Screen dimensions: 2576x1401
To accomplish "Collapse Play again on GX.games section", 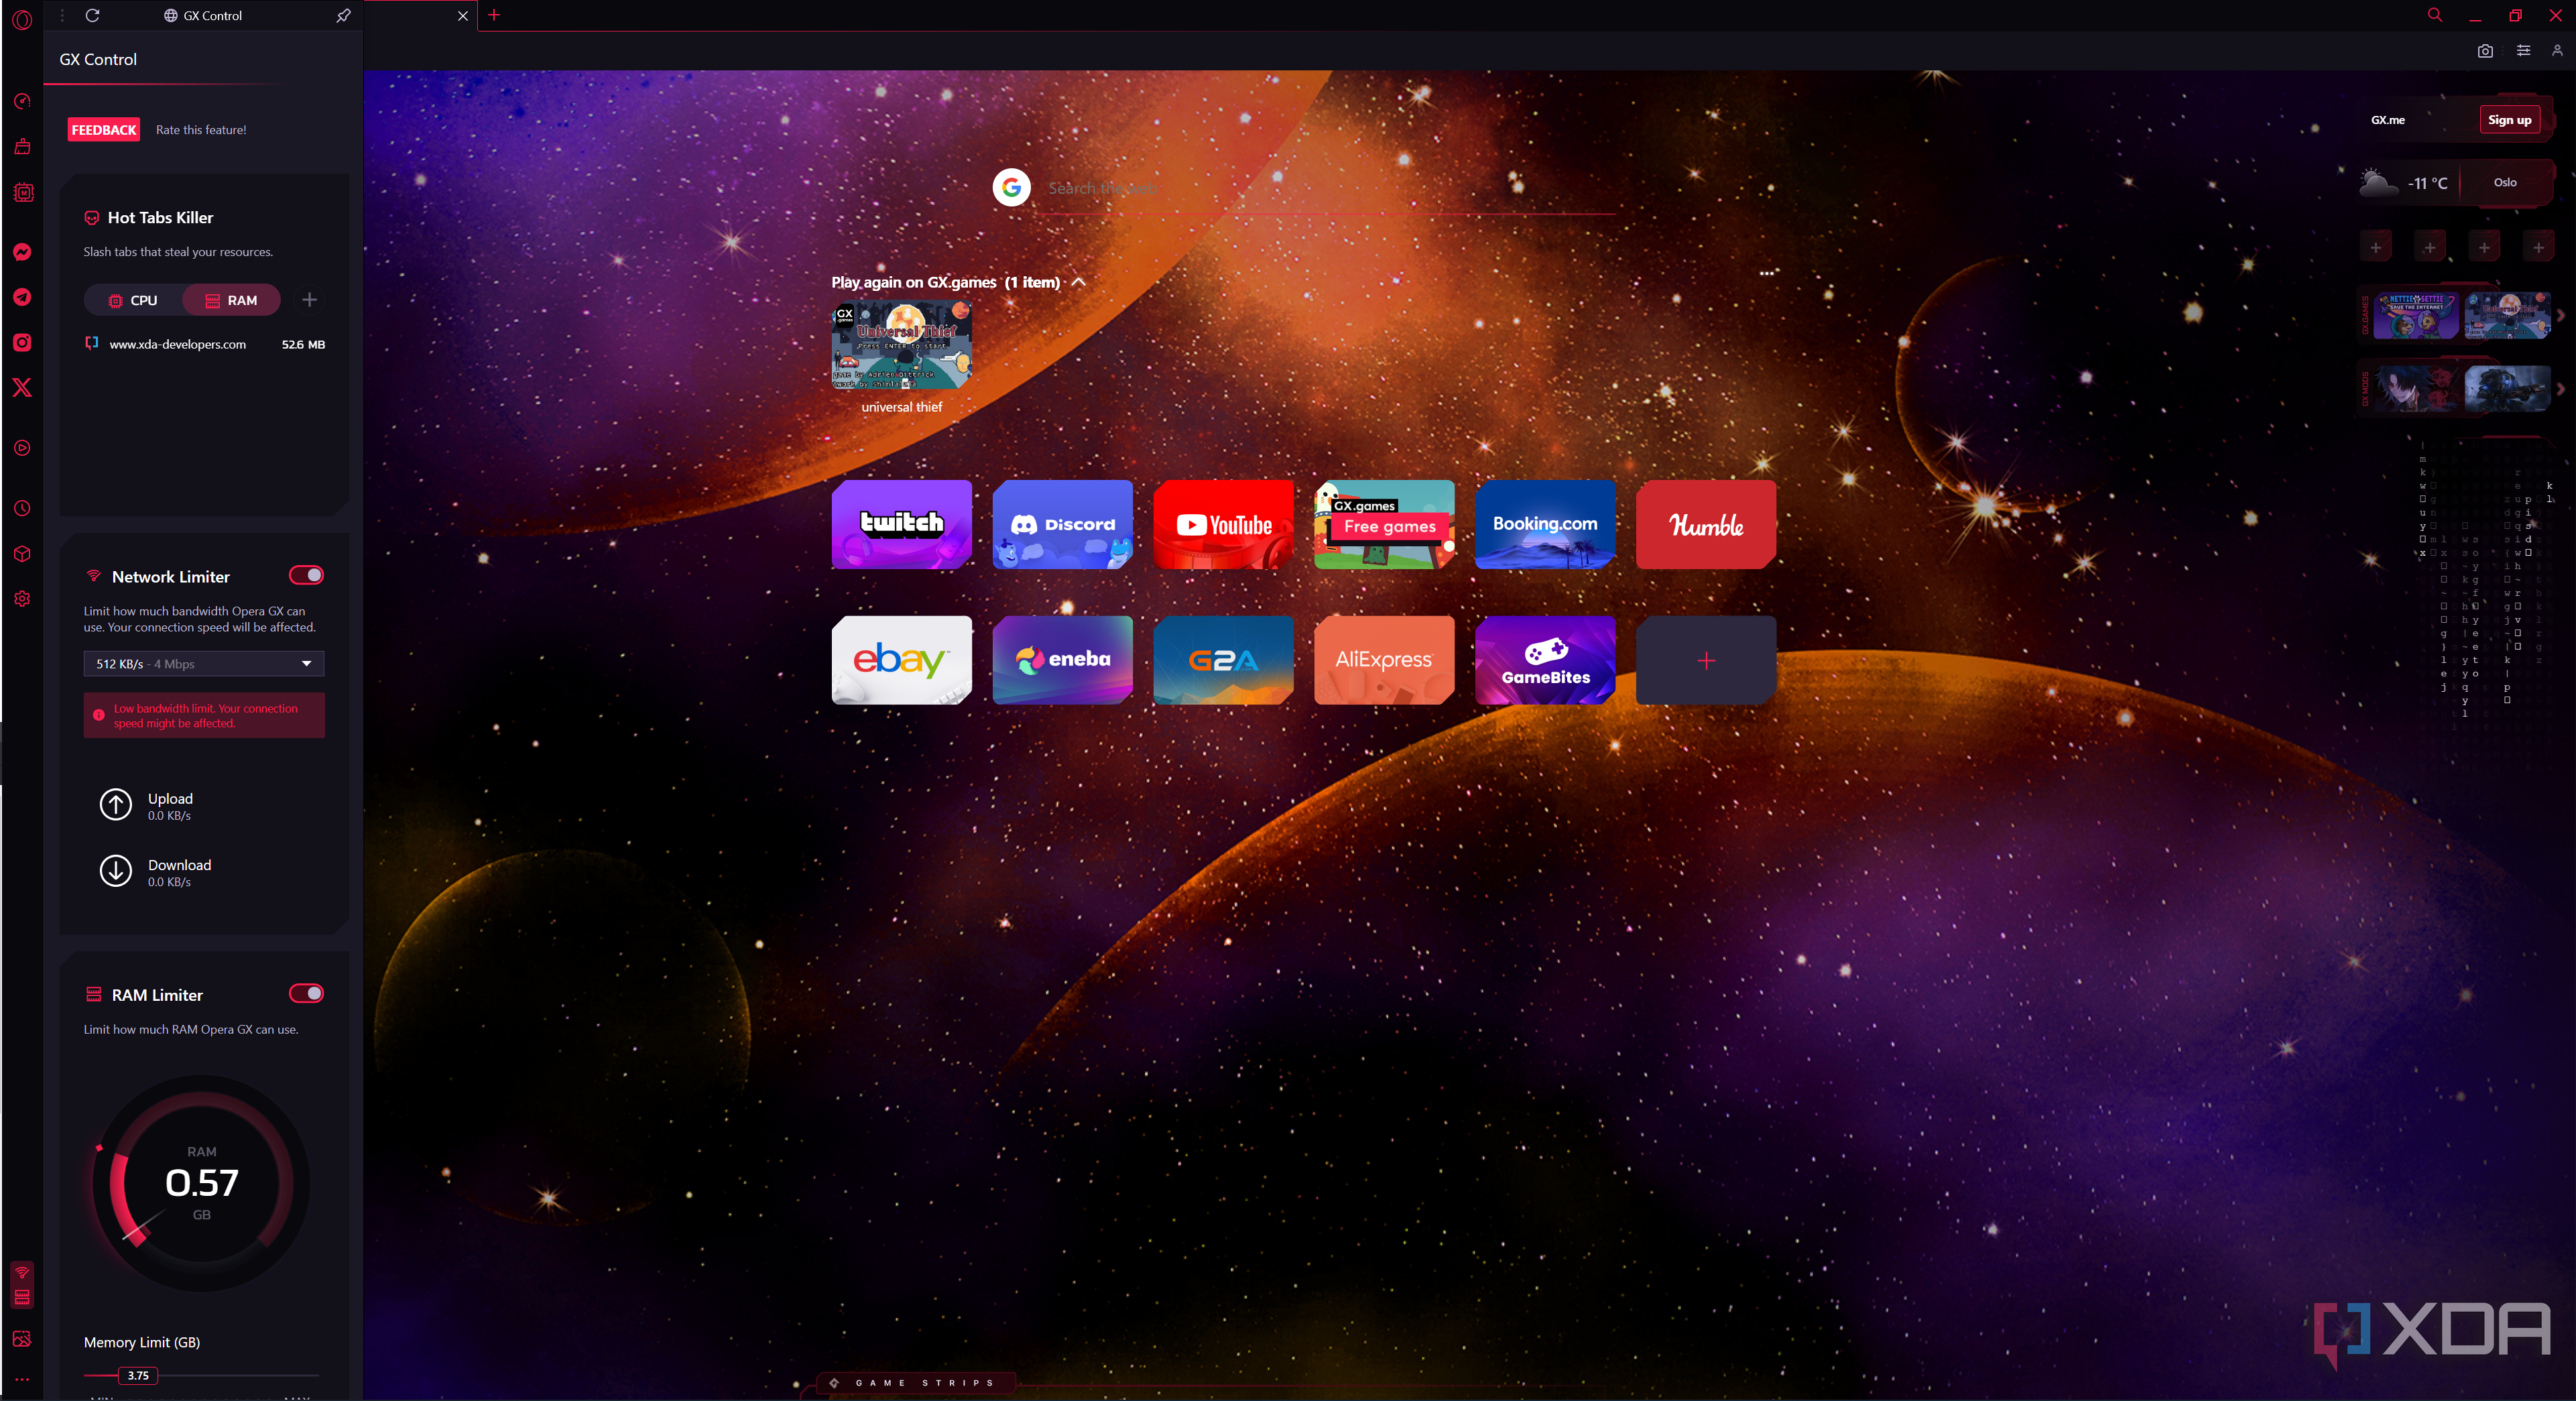I will [x=1079, y=282].
